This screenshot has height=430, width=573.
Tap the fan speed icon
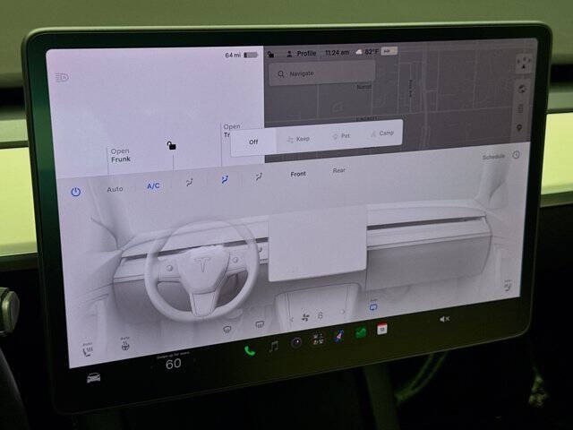(305, 317)
